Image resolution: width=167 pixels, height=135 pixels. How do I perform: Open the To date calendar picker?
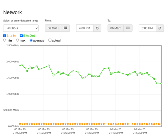pos(128,28)
